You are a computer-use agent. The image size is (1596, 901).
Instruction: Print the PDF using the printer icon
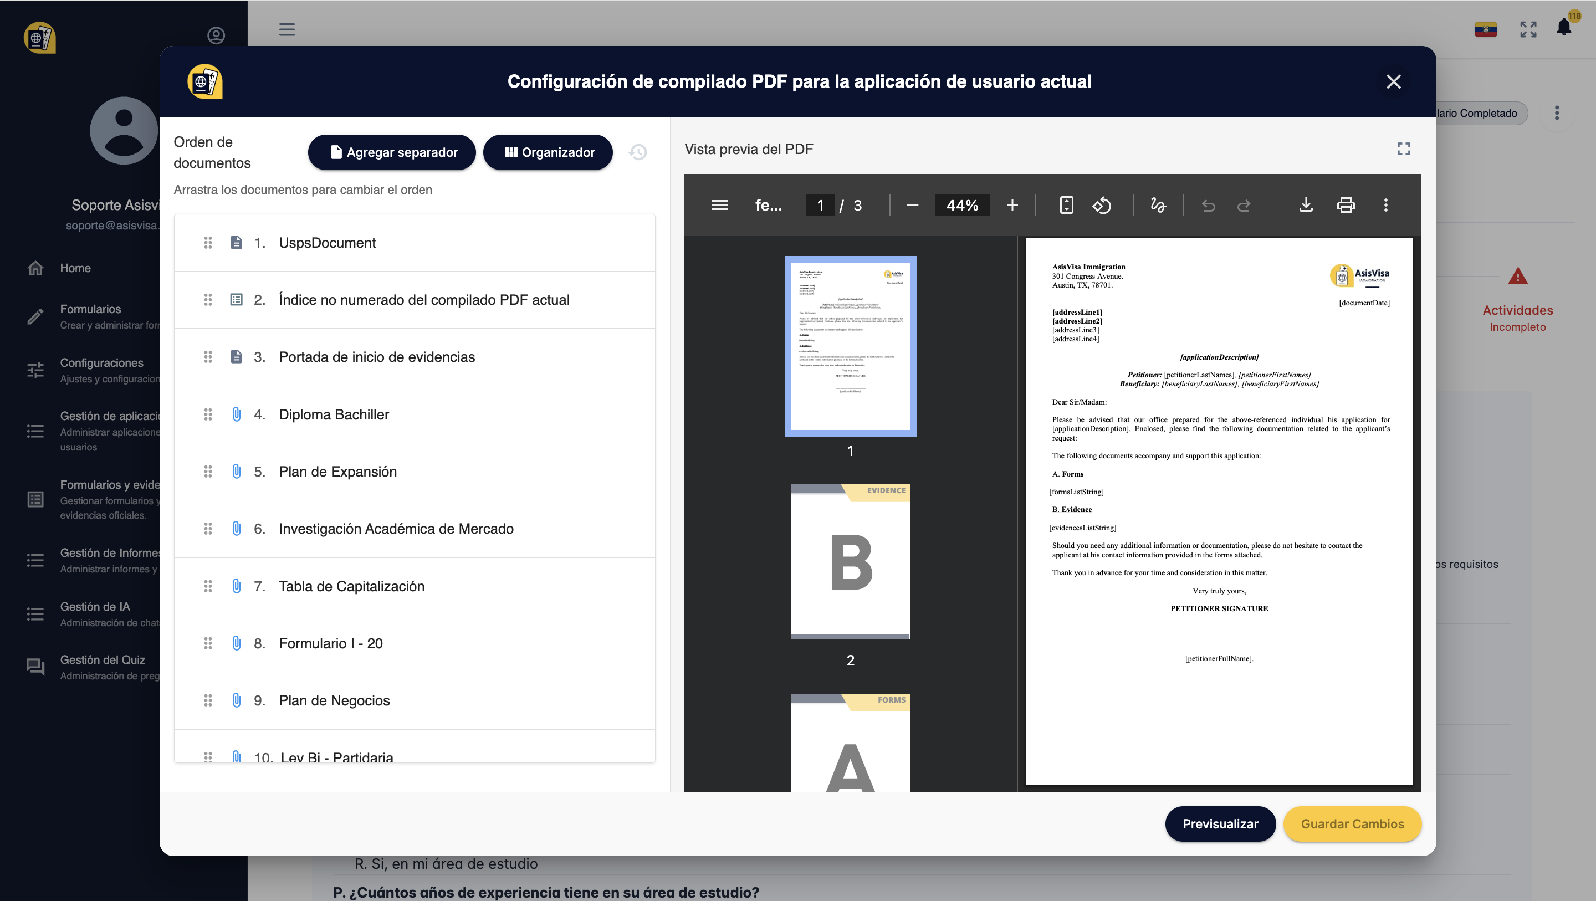pyautogui.click(x=1346, y=205)
